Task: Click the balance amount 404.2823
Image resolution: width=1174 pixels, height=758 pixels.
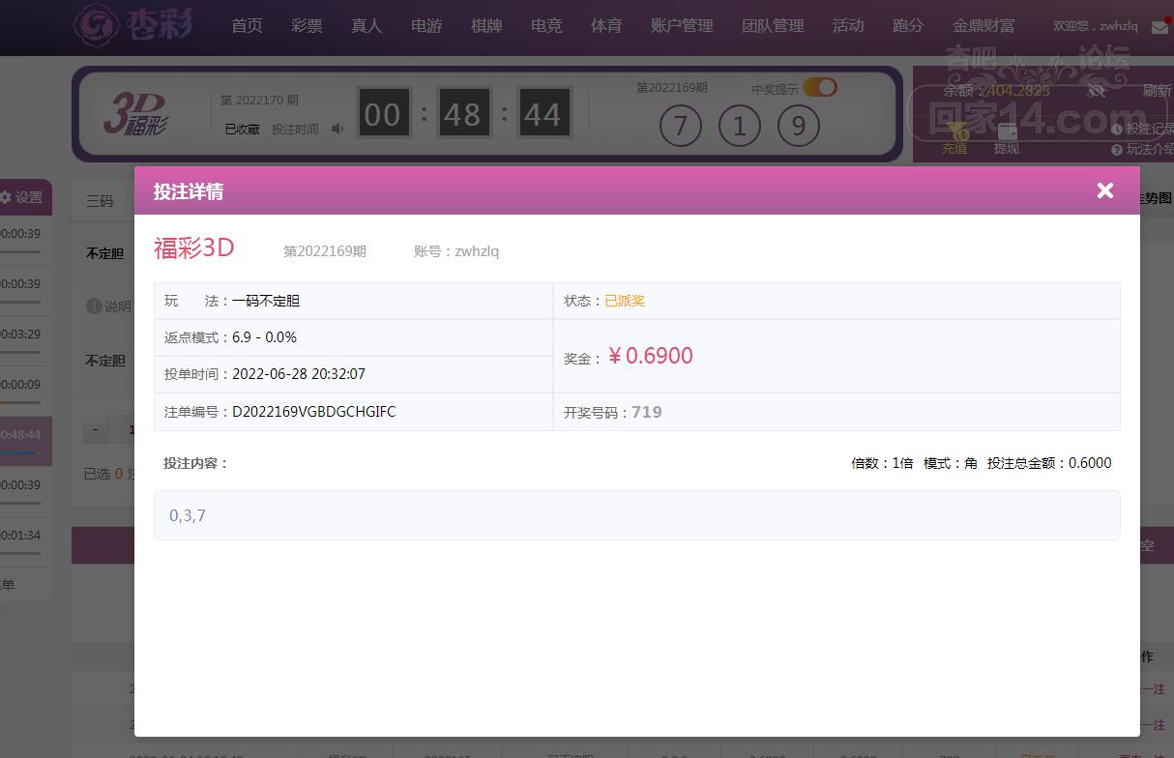Action: (x=1017, y=91)
